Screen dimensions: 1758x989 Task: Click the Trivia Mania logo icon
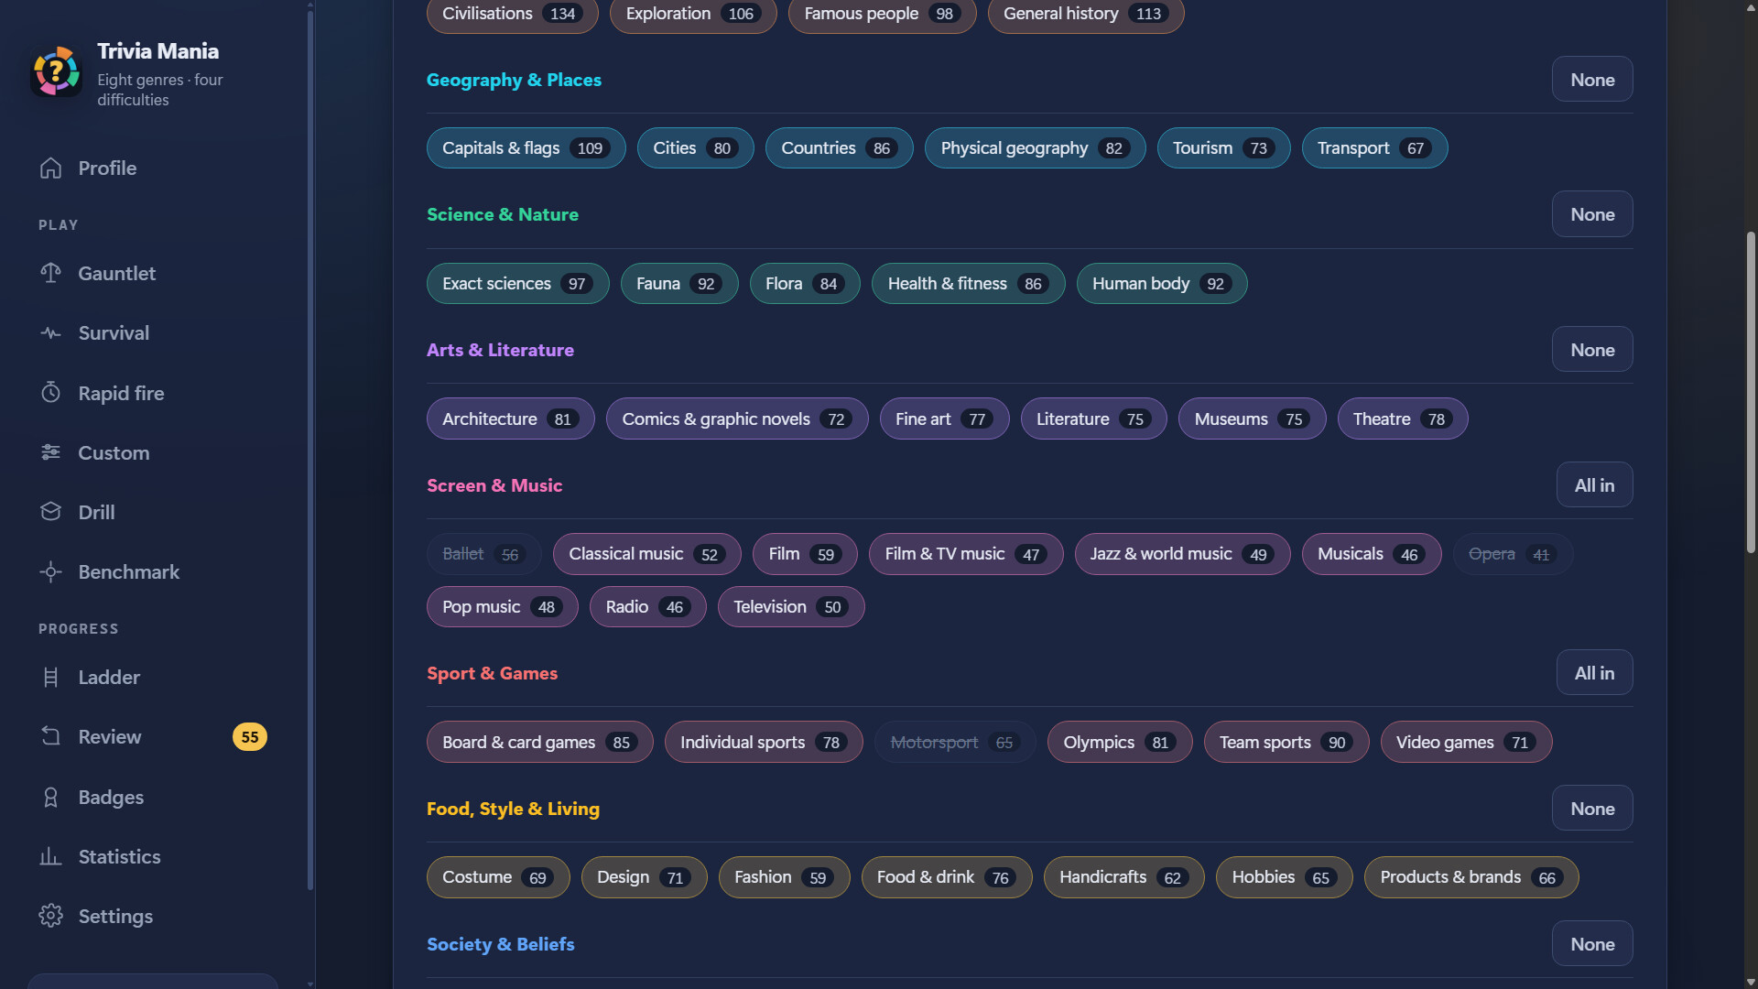click(57, 72)
